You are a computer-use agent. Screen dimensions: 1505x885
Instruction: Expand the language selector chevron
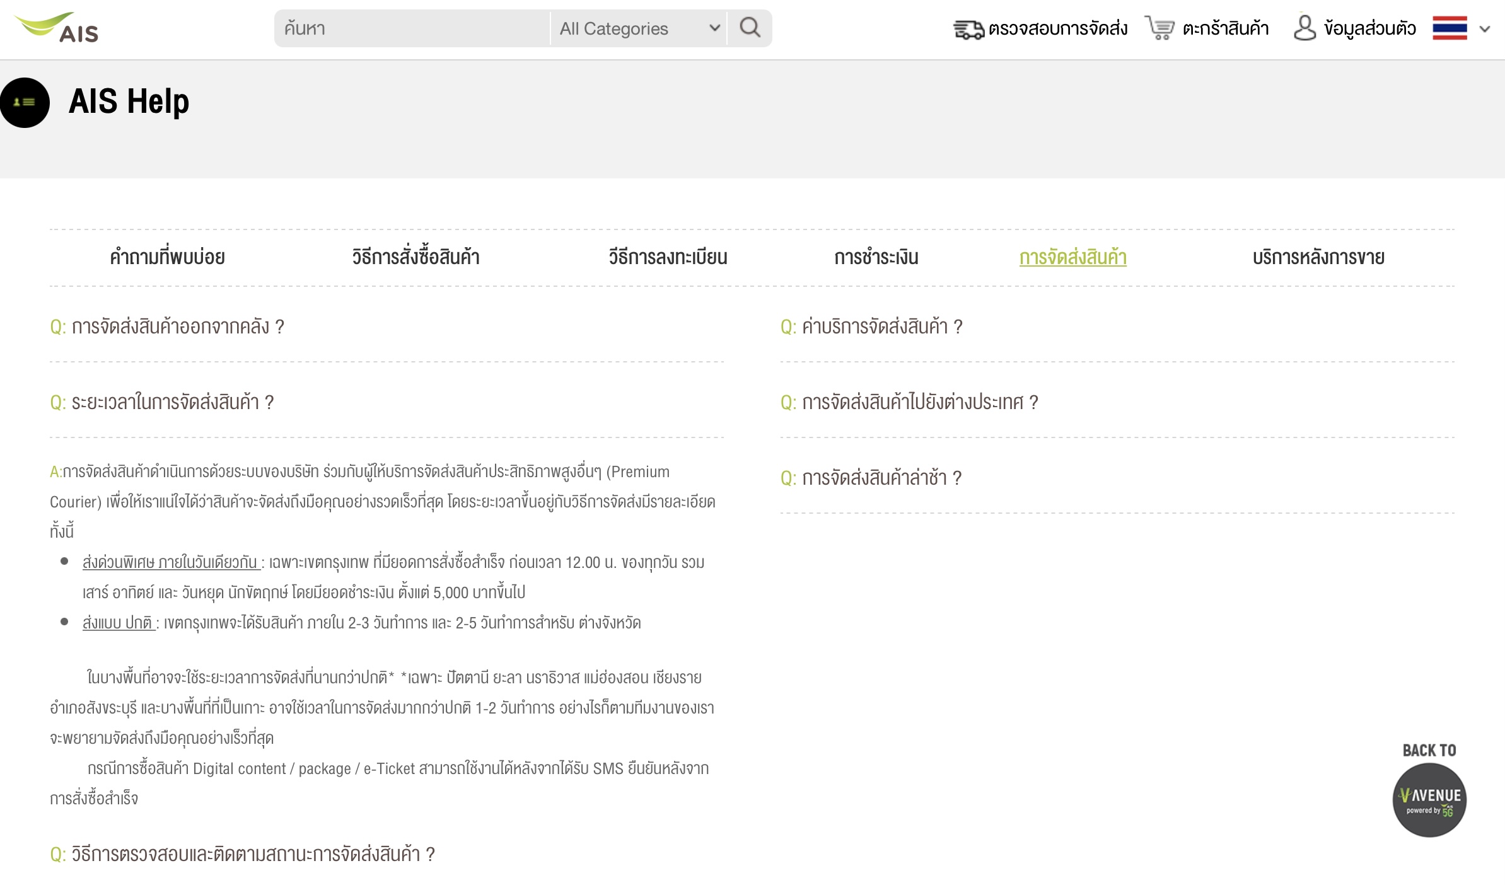(x=1485, y=29)
